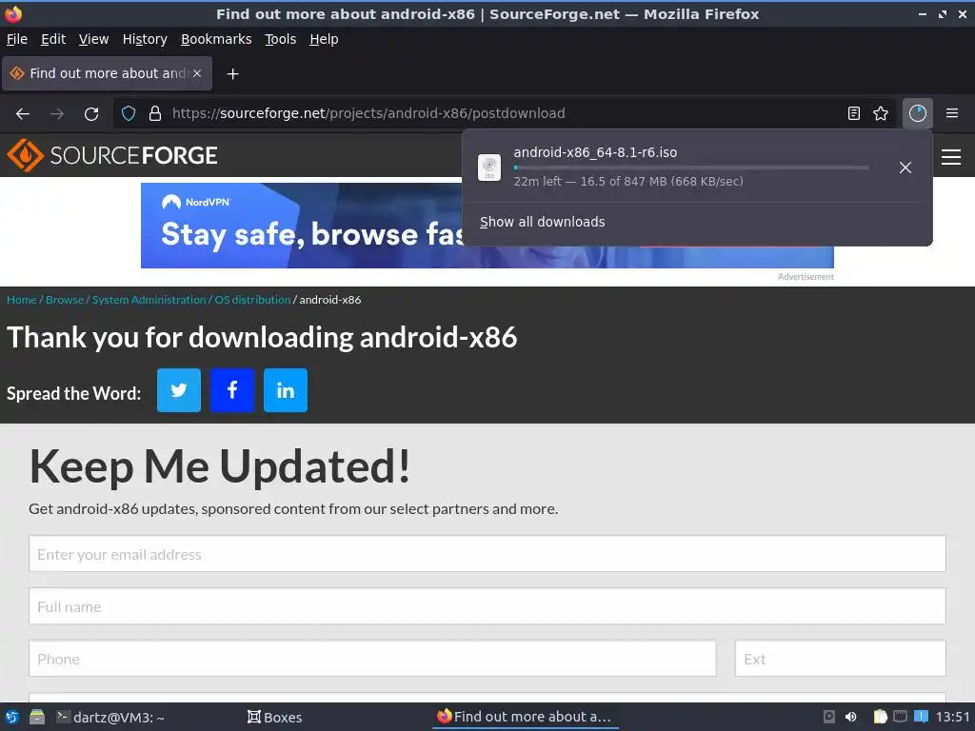Toggle reader view icon in address bar
The image size is (975, 731).
pos(854,113)
